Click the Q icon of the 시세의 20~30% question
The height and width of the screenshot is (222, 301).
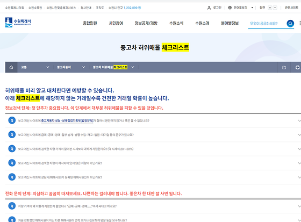(12, 149)
